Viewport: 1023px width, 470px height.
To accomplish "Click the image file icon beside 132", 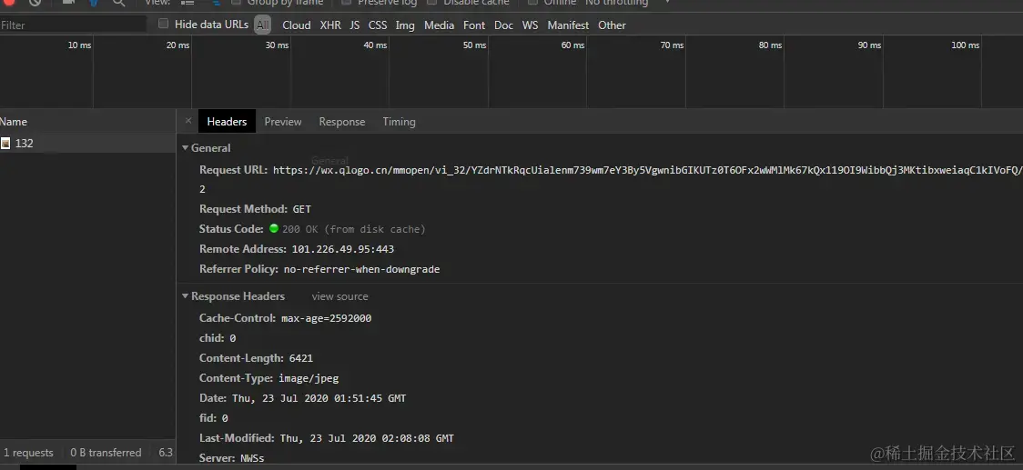I will pyautogui.click(x=5, y=144).
